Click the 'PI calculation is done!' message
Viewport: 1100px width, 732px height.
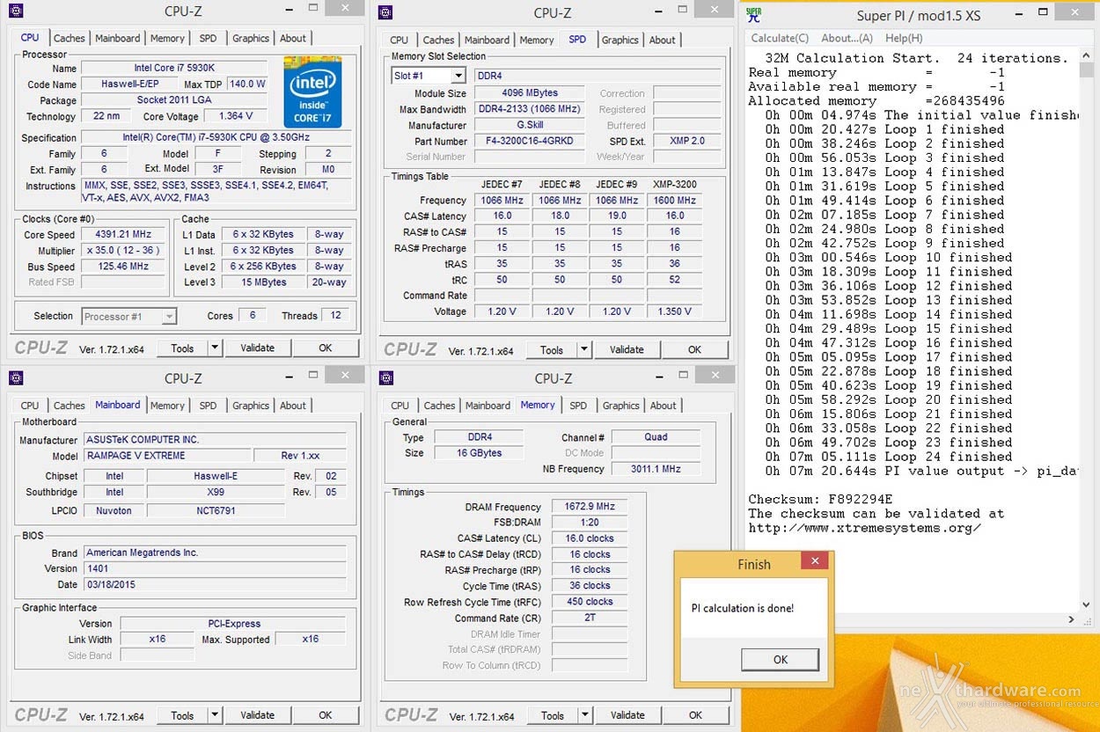coord(742,608)
